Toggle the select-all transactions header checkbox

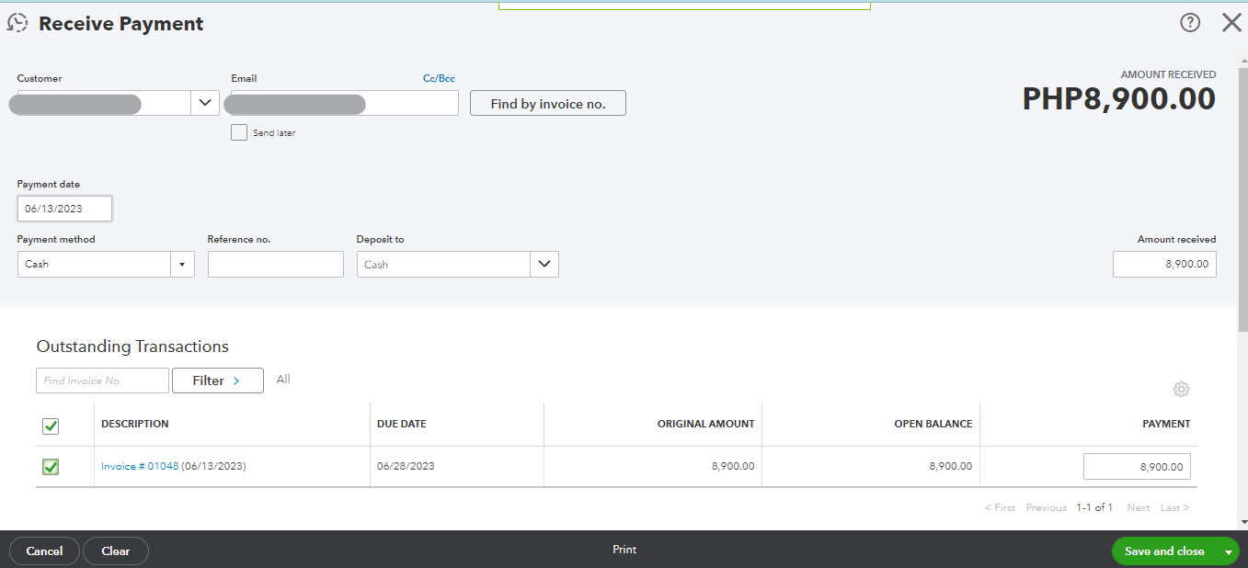(51, 426)
